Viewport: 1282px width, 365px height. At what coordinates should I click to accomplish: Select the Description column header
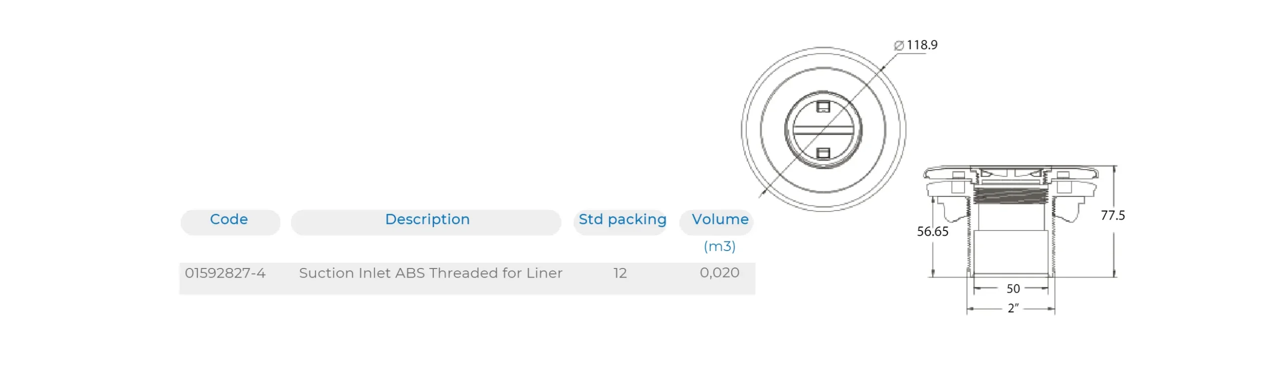coord(427,219)
